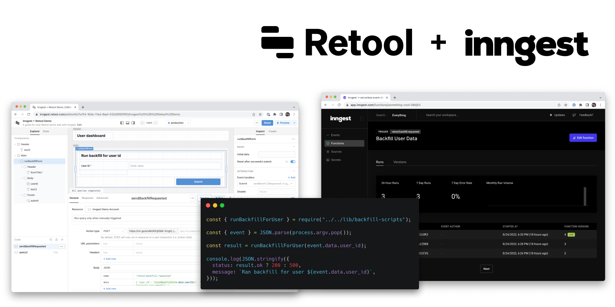Switch to Versions tab in Inngest dashboard
This screenshot has width=615, height=307.
tap(400, 162)
